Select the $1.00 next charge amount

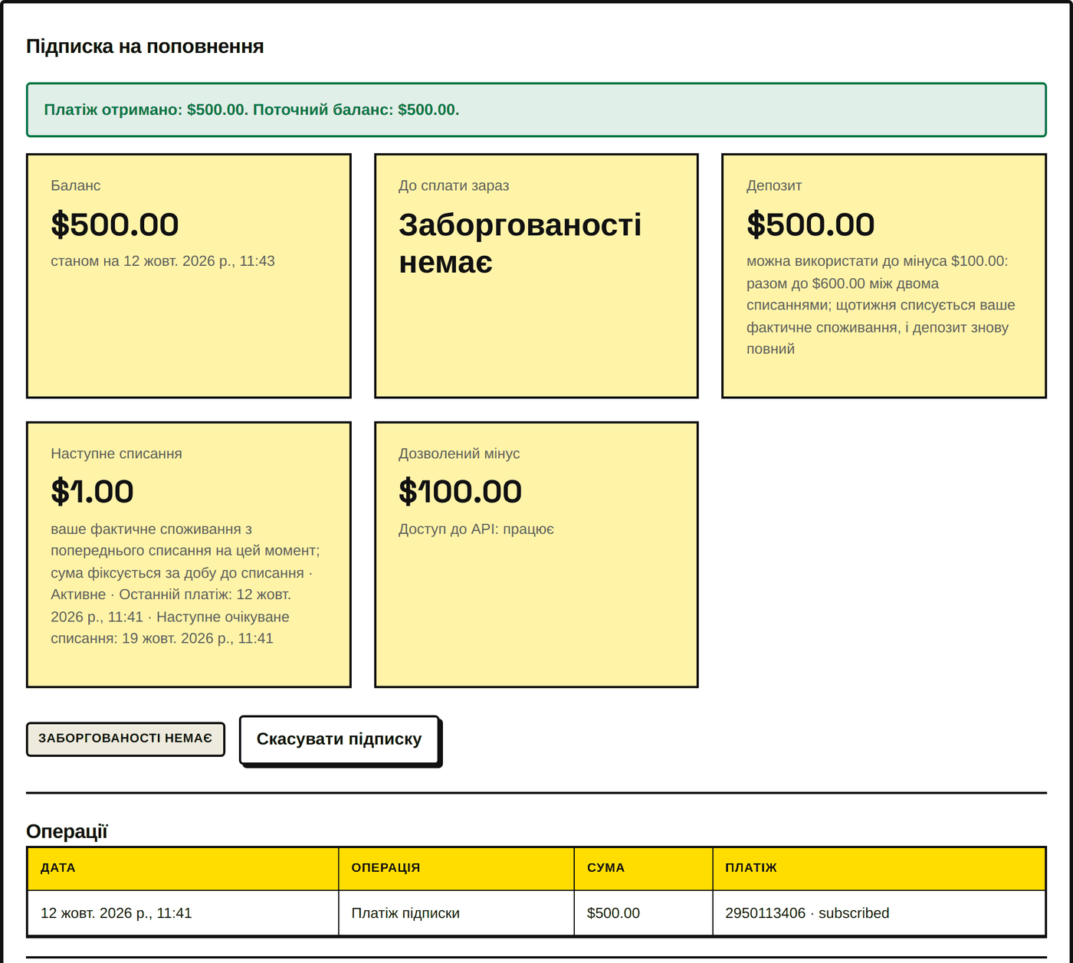92,492
